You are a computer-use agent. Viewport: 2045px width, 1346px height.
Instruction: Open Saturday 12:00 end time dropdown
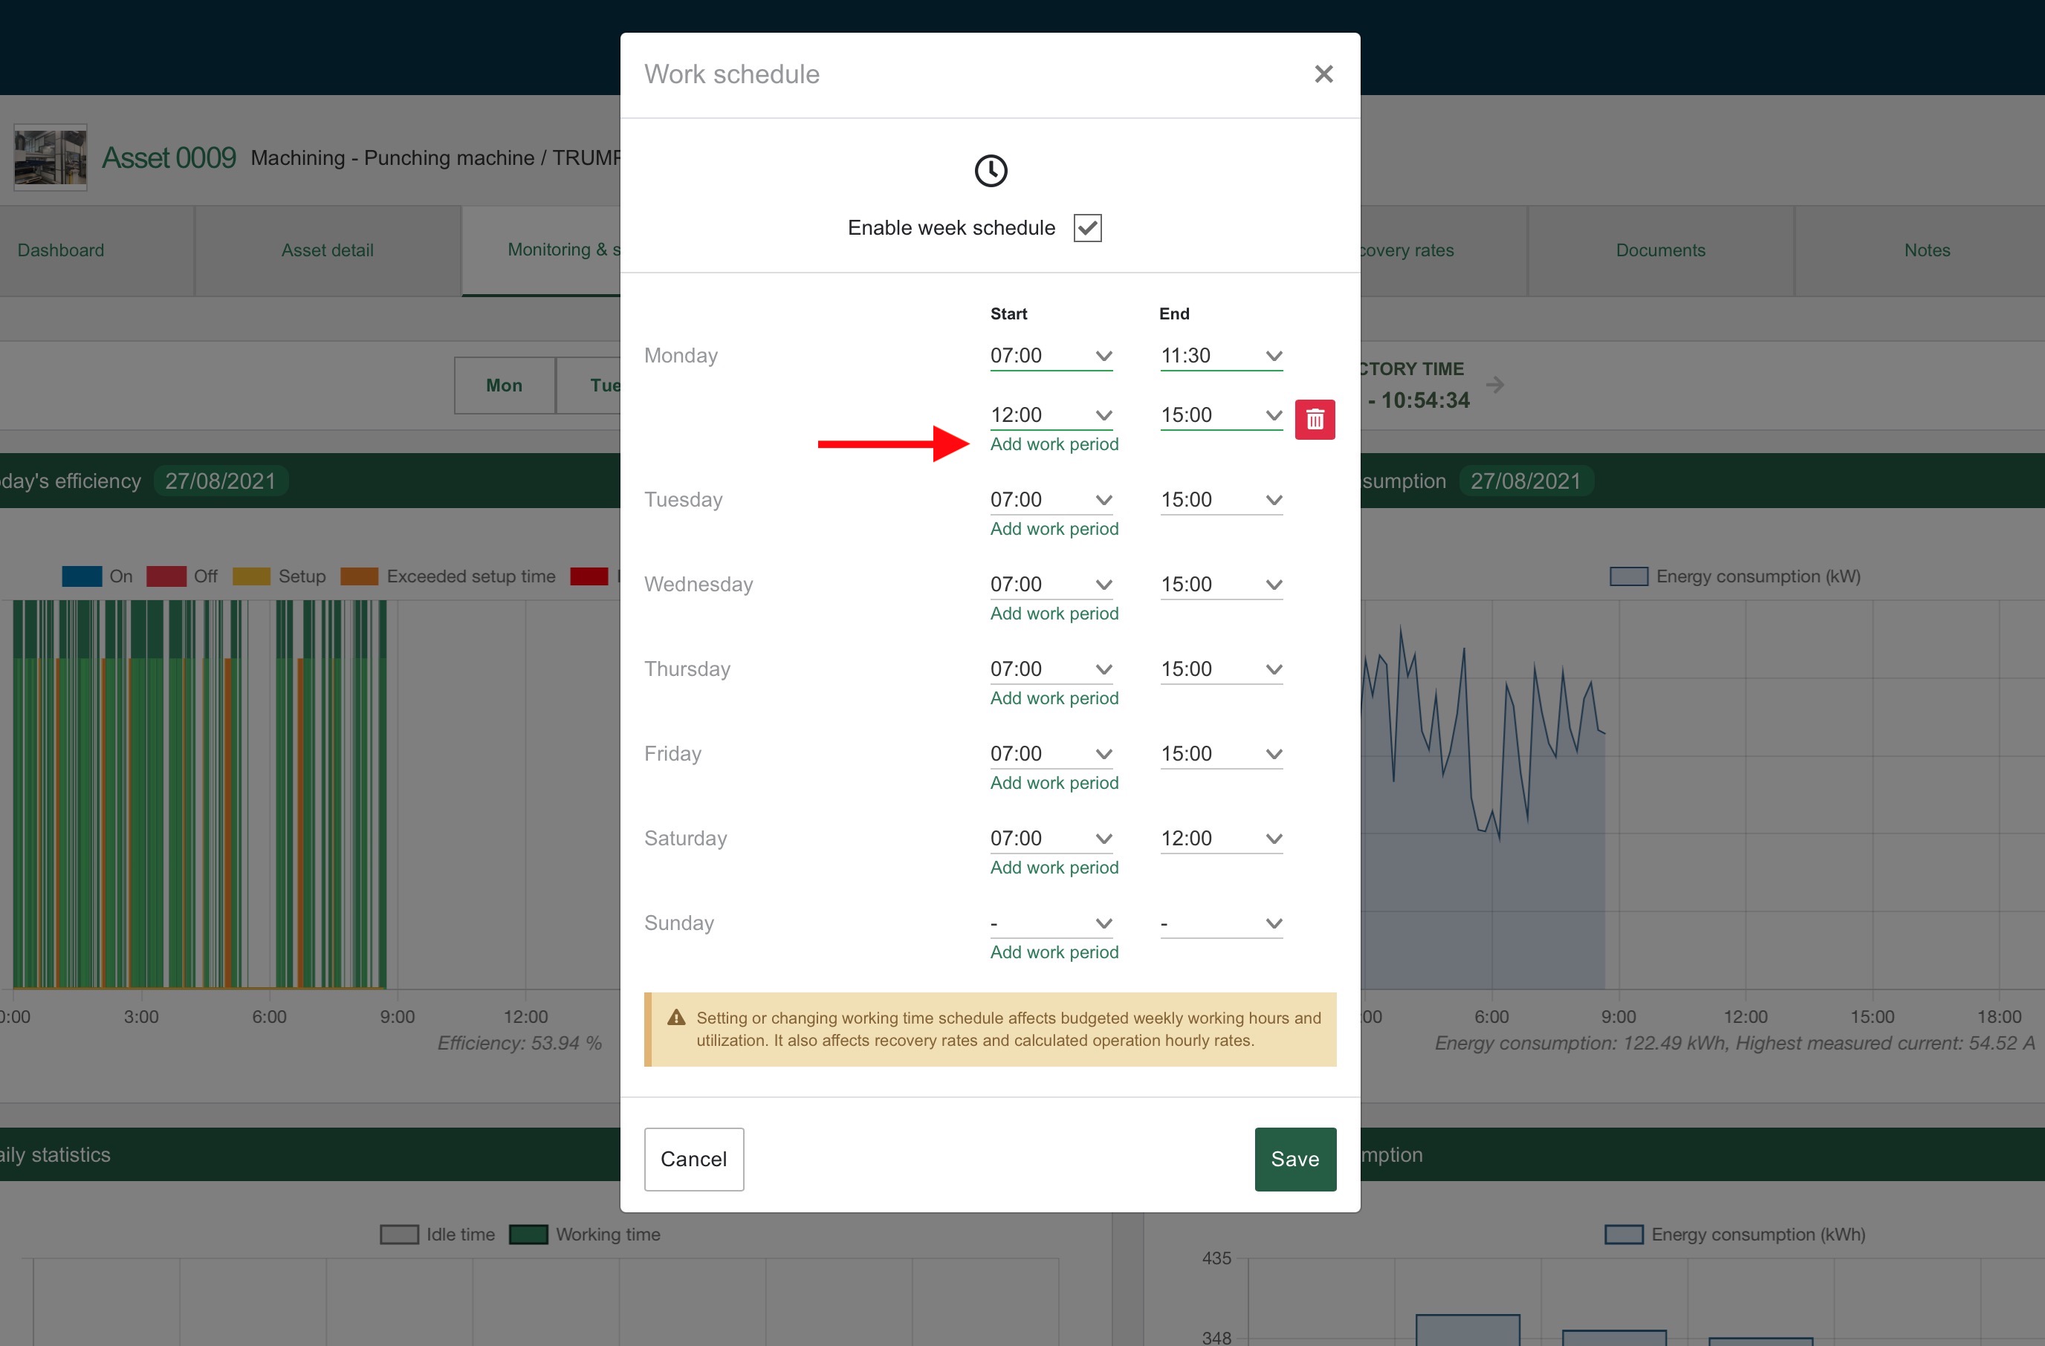pos(1220,839)
